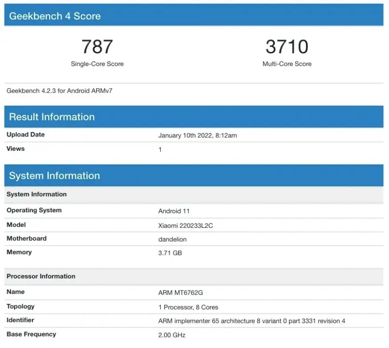This screenshot has width=389, height=348.
Task: Click the Memory row label
Action: 19,252
